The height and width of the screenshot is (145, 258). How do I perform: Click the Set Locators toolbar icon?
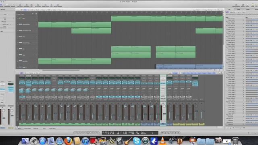pos(38,5)
